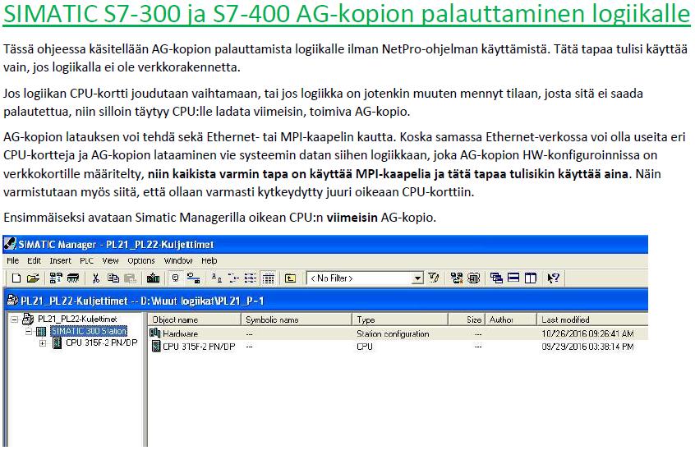Viewport: 695px width, 455px height.
Task: Open the Insert menu
Action: pyautogui.click(x=60, y=260)
